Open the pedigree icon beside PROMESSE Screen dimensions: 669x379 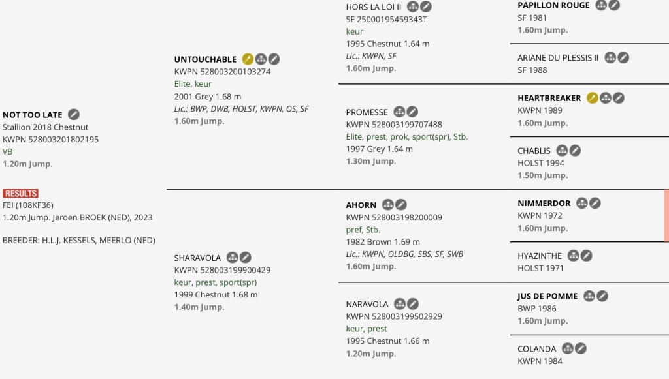(400, 112)
